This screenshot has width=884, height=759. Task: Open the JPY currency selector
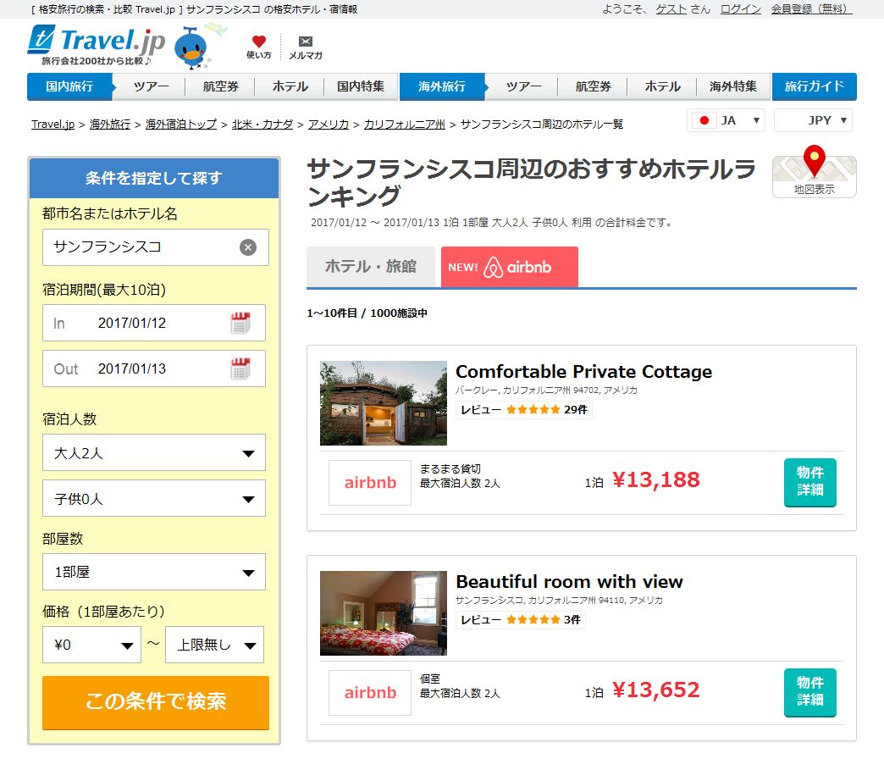click(x=813, y=120)
